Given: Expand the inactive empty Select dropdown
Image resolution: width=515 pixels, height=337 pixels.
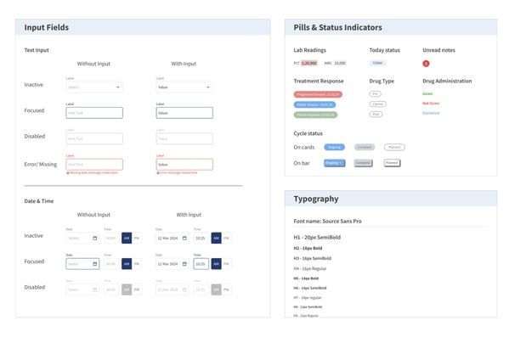Looking at the screenshot, I should pyautogui.click(x=94, y=87).
